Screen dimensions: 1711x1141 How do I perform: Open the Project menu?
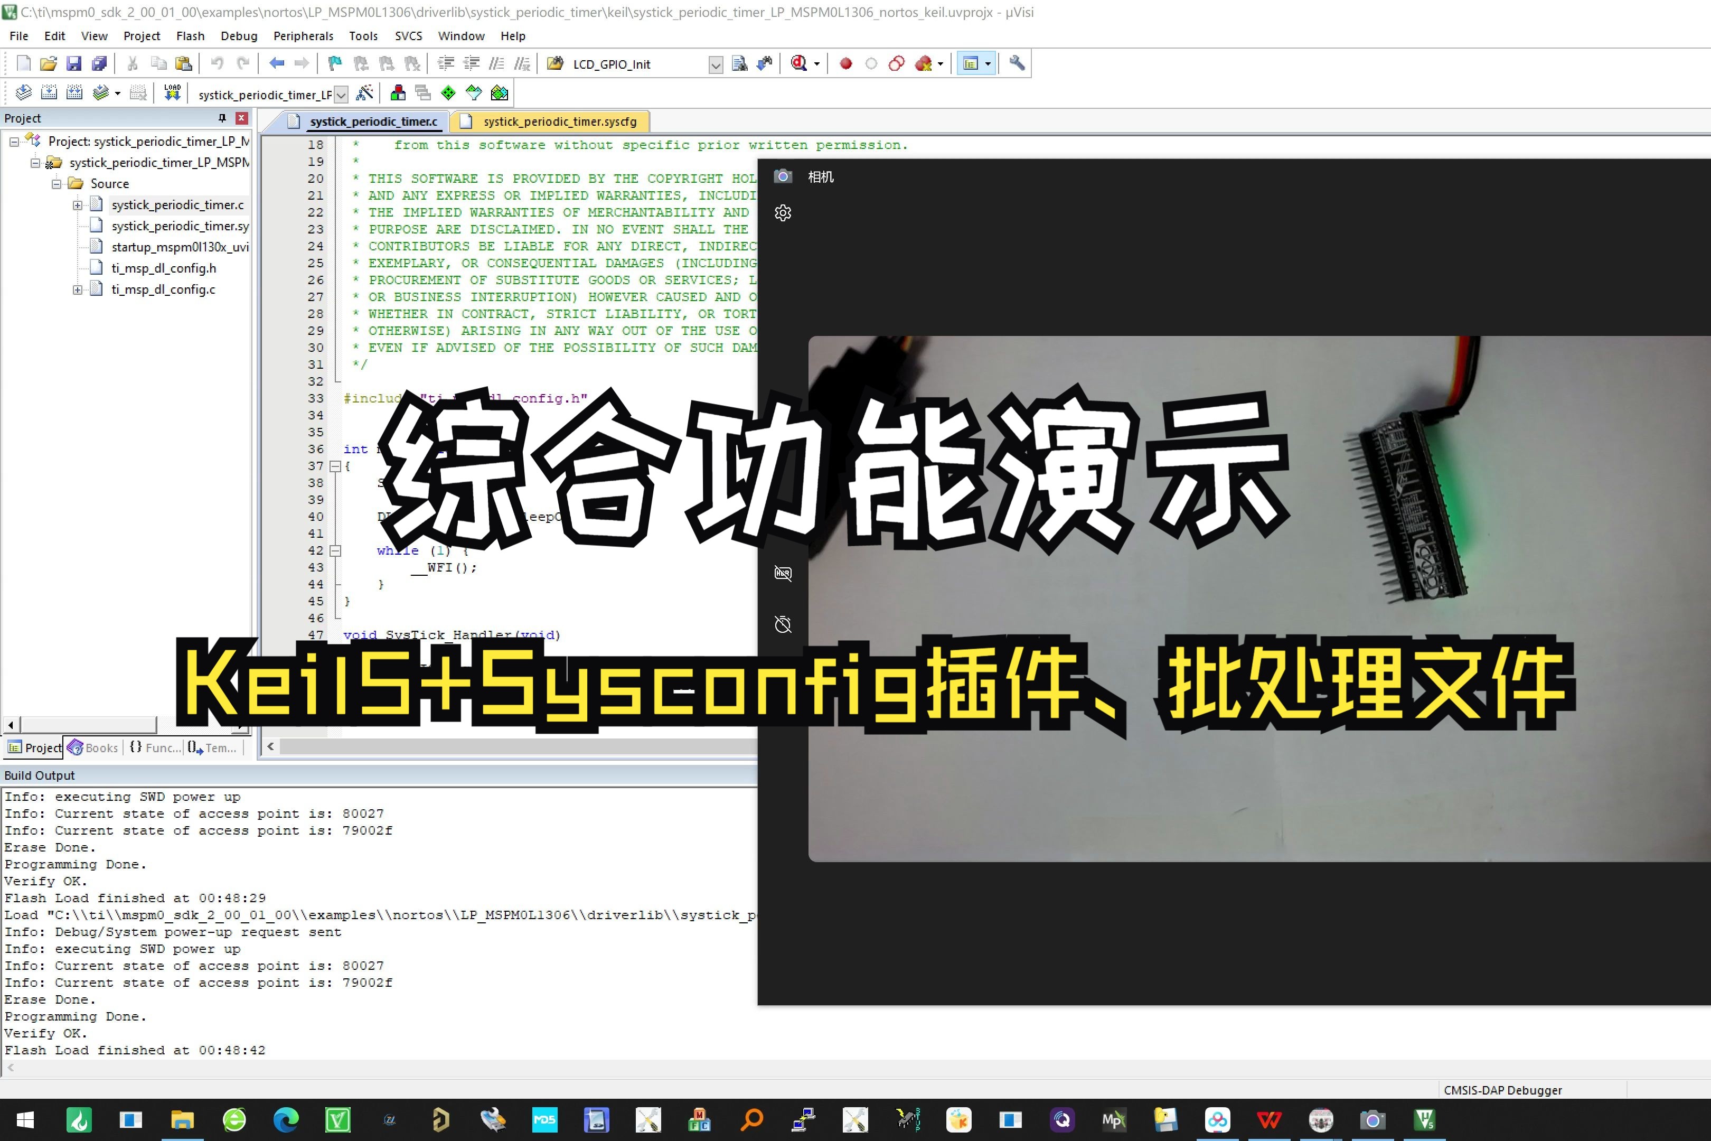coord(141,36)
